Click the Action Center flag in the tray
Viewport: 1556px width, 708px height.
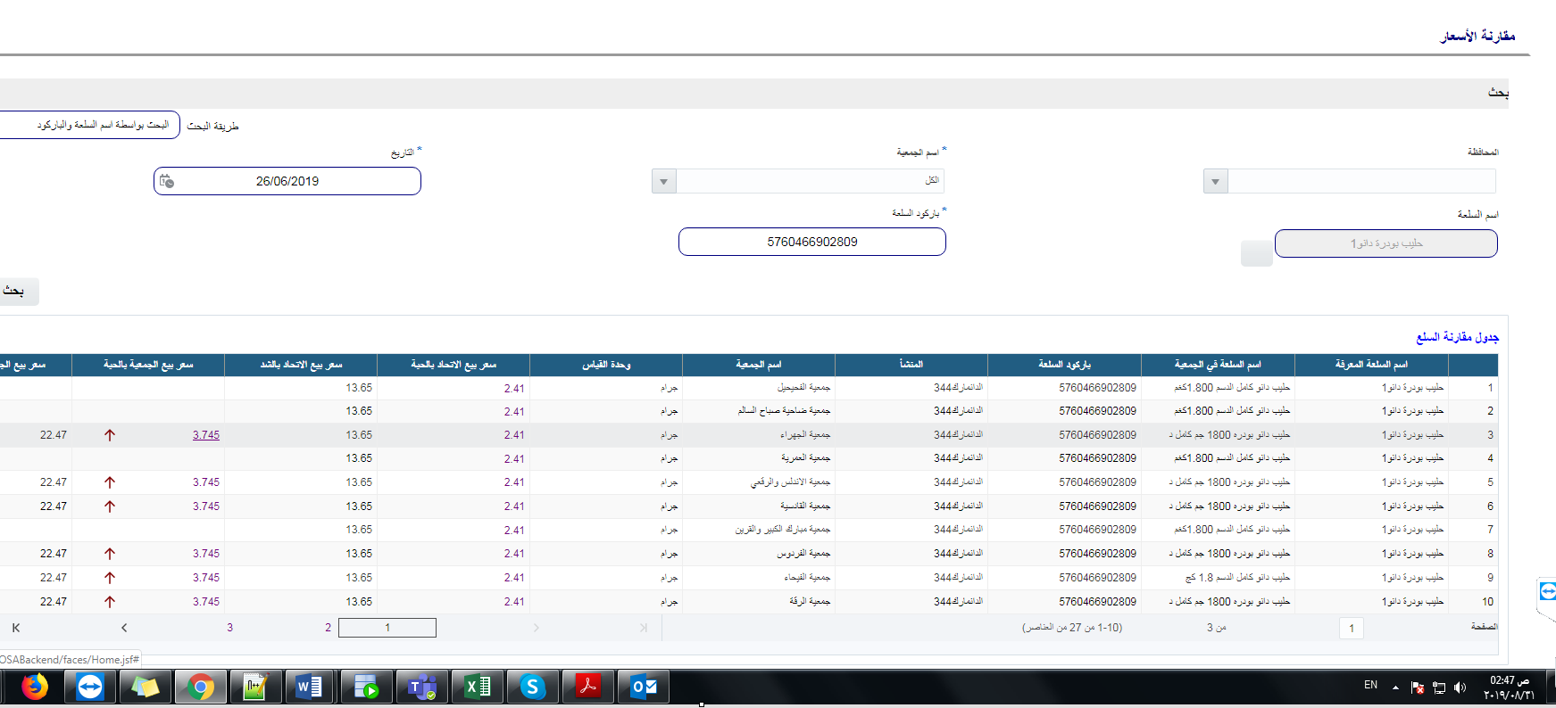(x=1418, y=687)
